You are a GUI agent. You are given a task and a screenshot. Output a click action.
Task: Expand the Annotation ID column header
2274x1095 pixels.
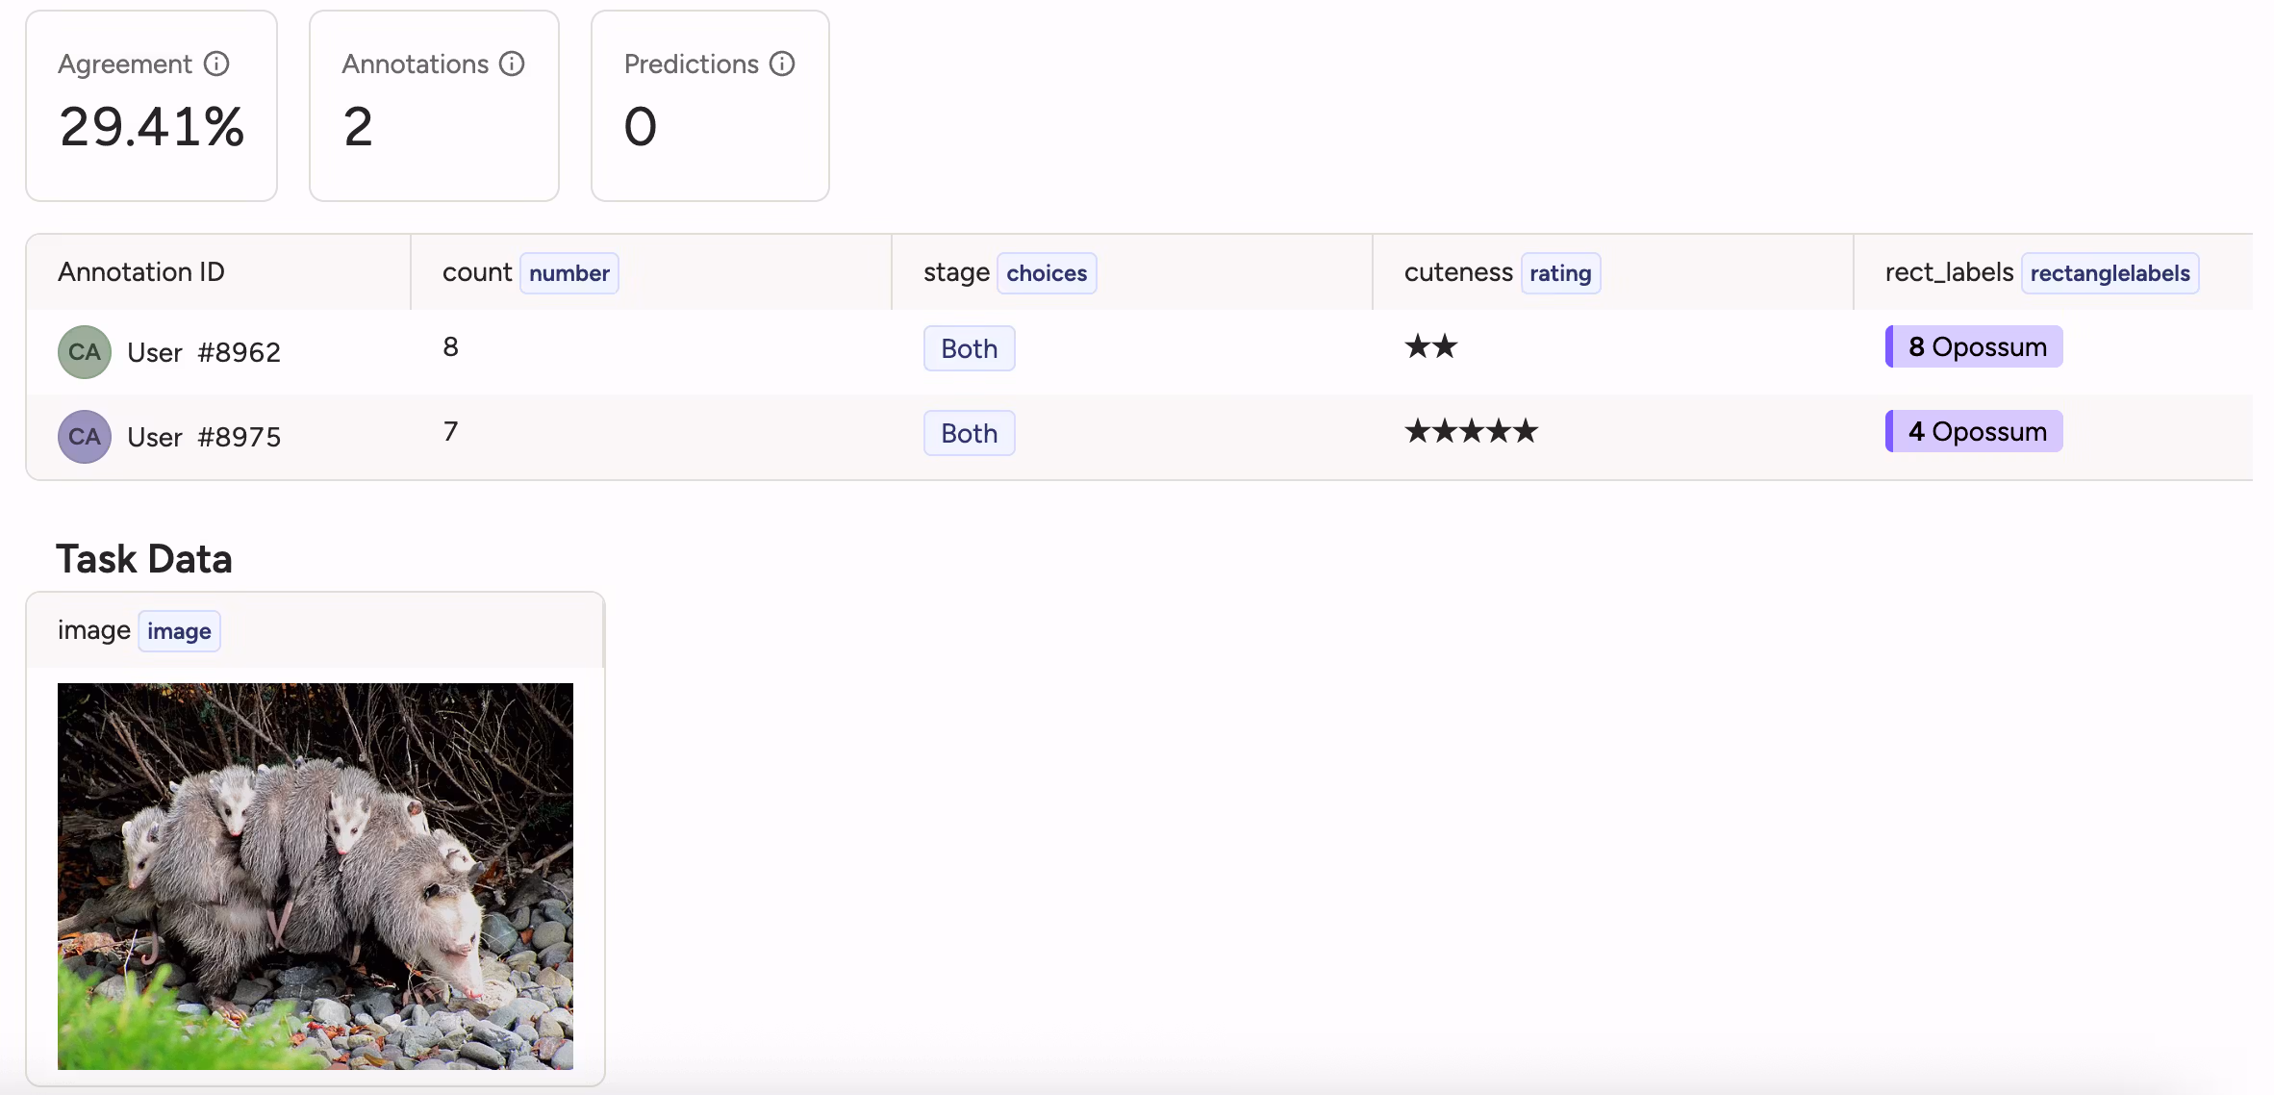coord(140,272)
